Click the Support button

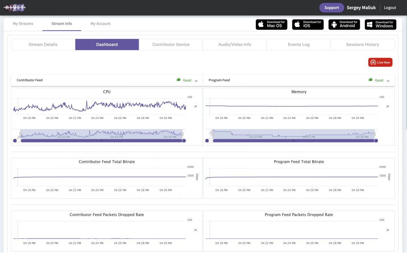point(331,8)
